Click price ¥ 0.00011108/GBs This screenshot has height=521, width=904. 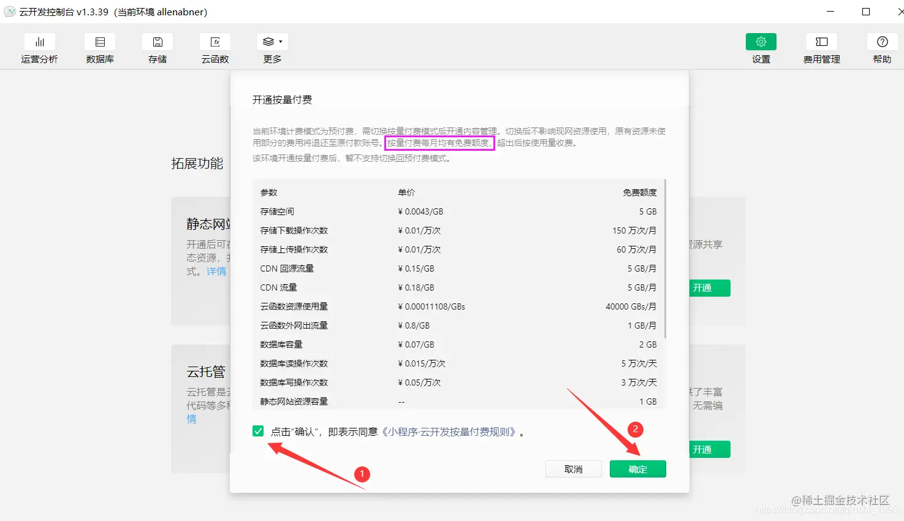[x=431, y=306]
